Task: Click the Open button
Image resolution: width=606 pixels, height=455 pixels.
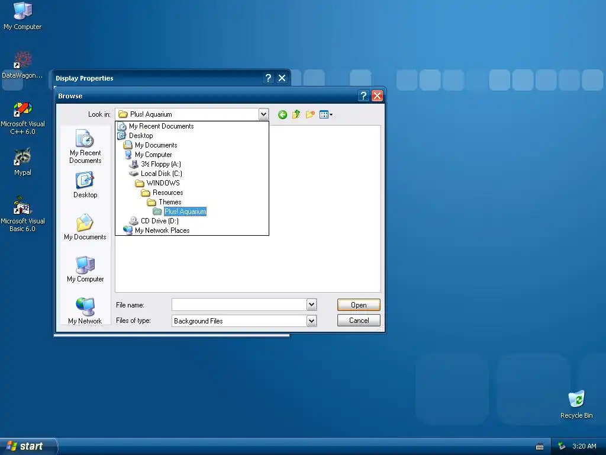Action: (x=359, y=305)
